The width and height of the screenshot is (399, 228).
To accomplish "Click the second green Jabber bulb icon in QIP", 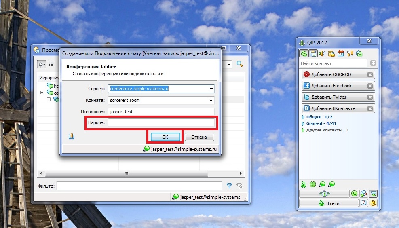I will (x=331, y=184).
